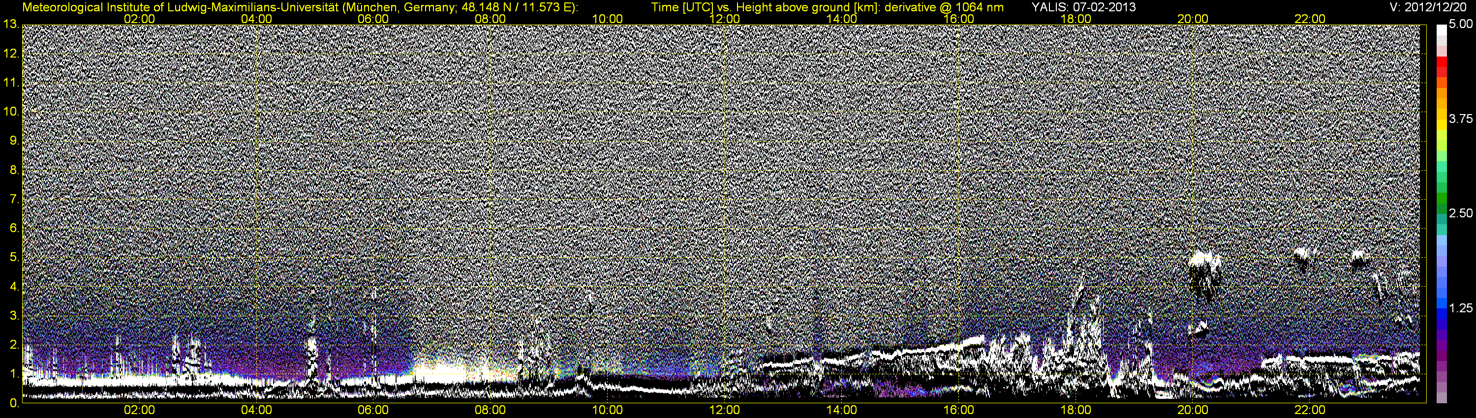
Task: Click the 2.50 colorbar scale value
Action: pos(1460,213)
